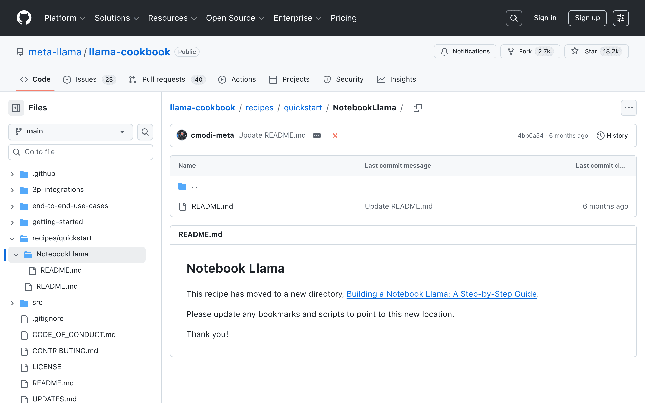Open appearance settings icon in header
Viewport: 645px width, 403px height.
click(621, 18)
